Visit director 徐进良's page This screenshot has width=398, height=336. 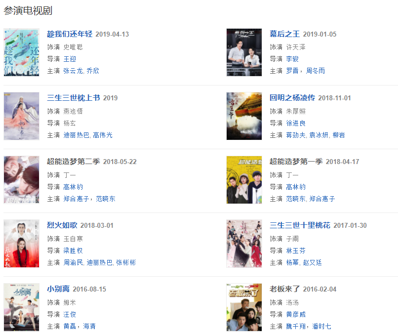point(296,123)
